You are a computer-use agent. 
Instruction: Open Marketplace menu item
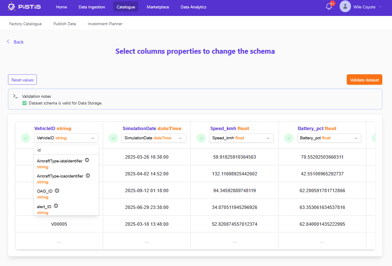[x=158, y=7]
